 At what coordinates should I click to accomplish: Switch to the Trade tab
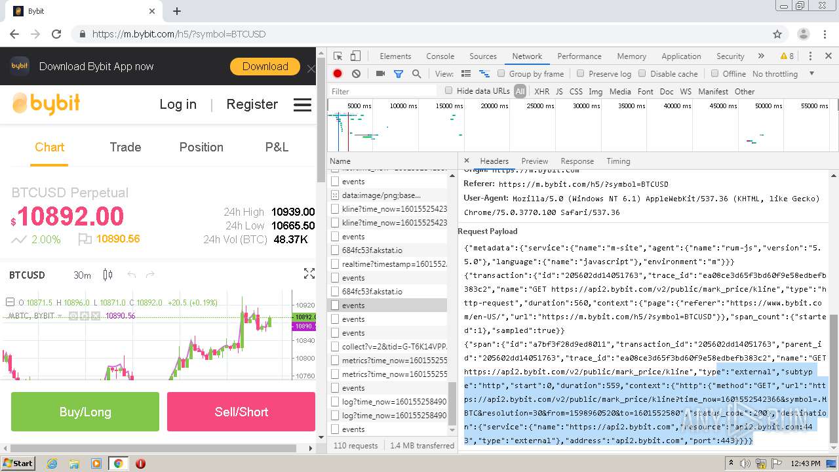pyautogui.click(x=125, y=147)
